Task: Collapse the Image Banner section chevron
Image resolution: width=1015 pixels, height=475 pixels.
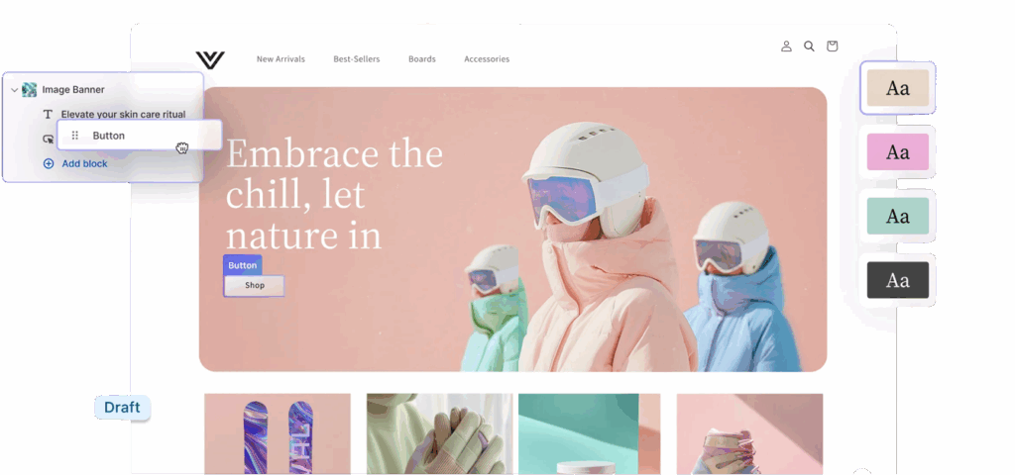Action: [x=14, y=90]
